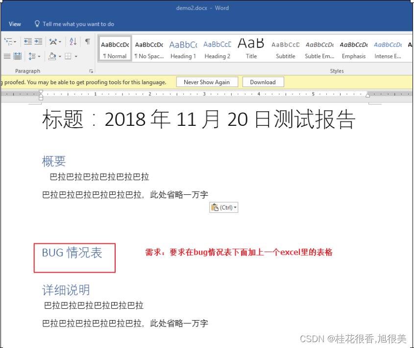Viewport: 414px width, 348px height.
Task: Click the BUG 情况表 heading
Action: [x=72, y=253]
